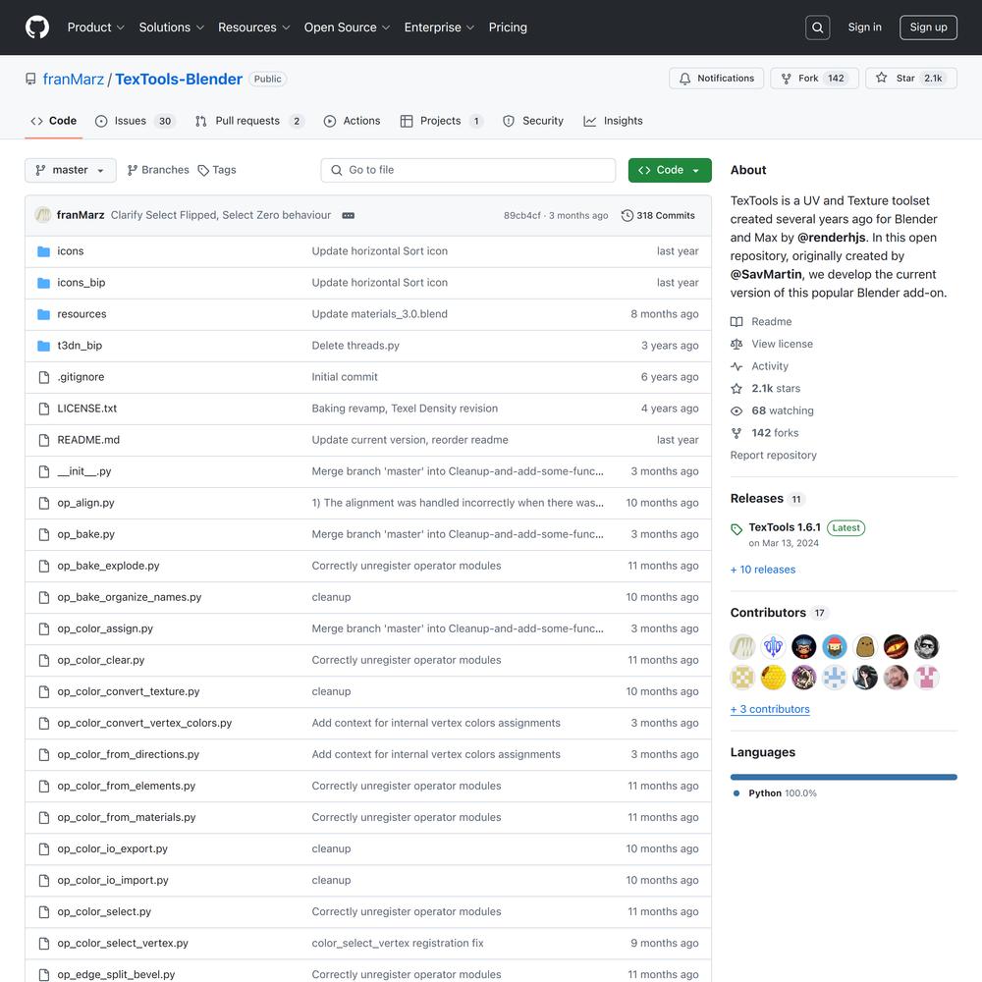Click the franMarz avatar in the commit row

43,215
